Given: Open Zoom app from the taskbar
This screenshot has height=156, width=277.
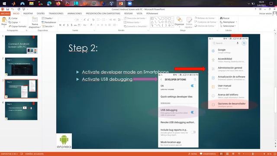Looking at the screenshot, I should (x=130, y=3).
